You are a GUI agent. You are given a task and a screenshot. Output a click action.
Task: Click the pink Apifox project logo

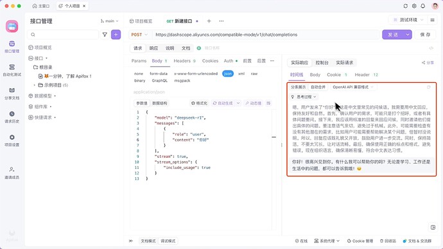(x=12, y=26)
